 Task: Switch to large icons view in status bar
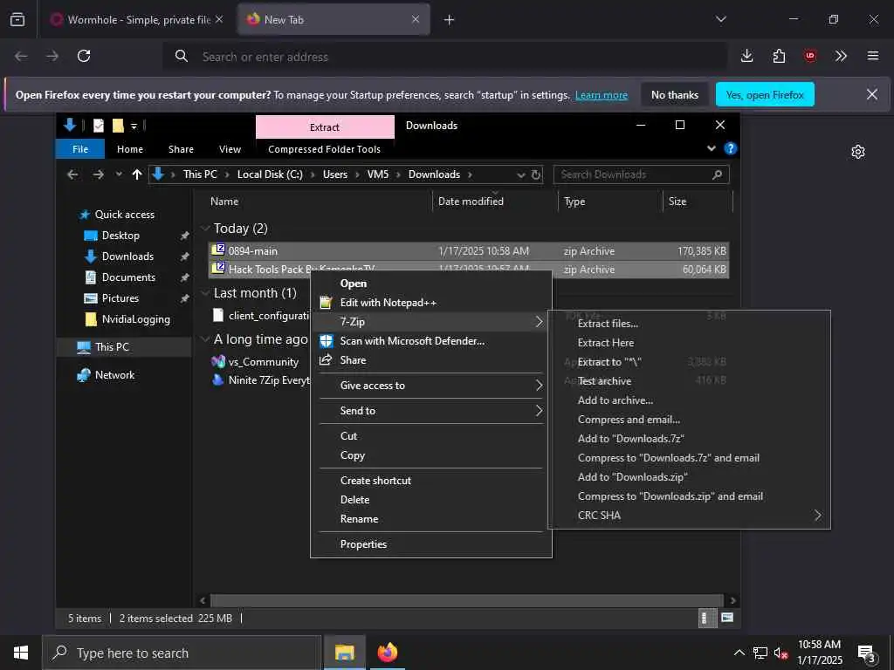click(x=727, y=618)
